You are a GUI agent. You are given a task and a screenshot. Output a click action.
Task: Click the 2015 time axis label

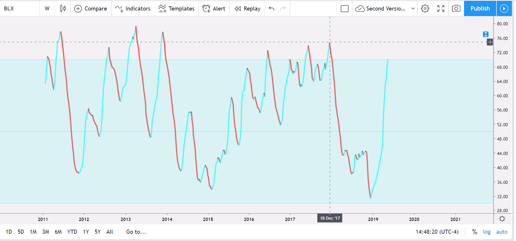(208, 219)
